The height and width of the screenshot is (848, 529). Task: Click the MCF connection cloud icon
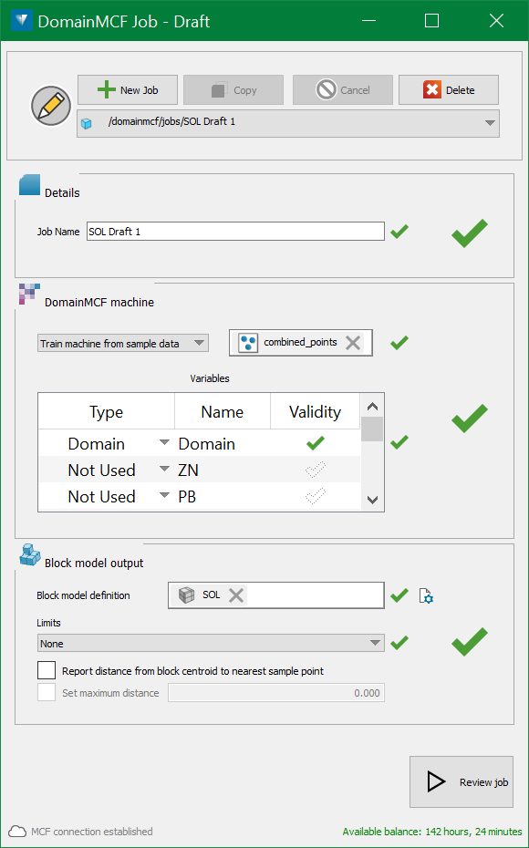tap(17, 832)
